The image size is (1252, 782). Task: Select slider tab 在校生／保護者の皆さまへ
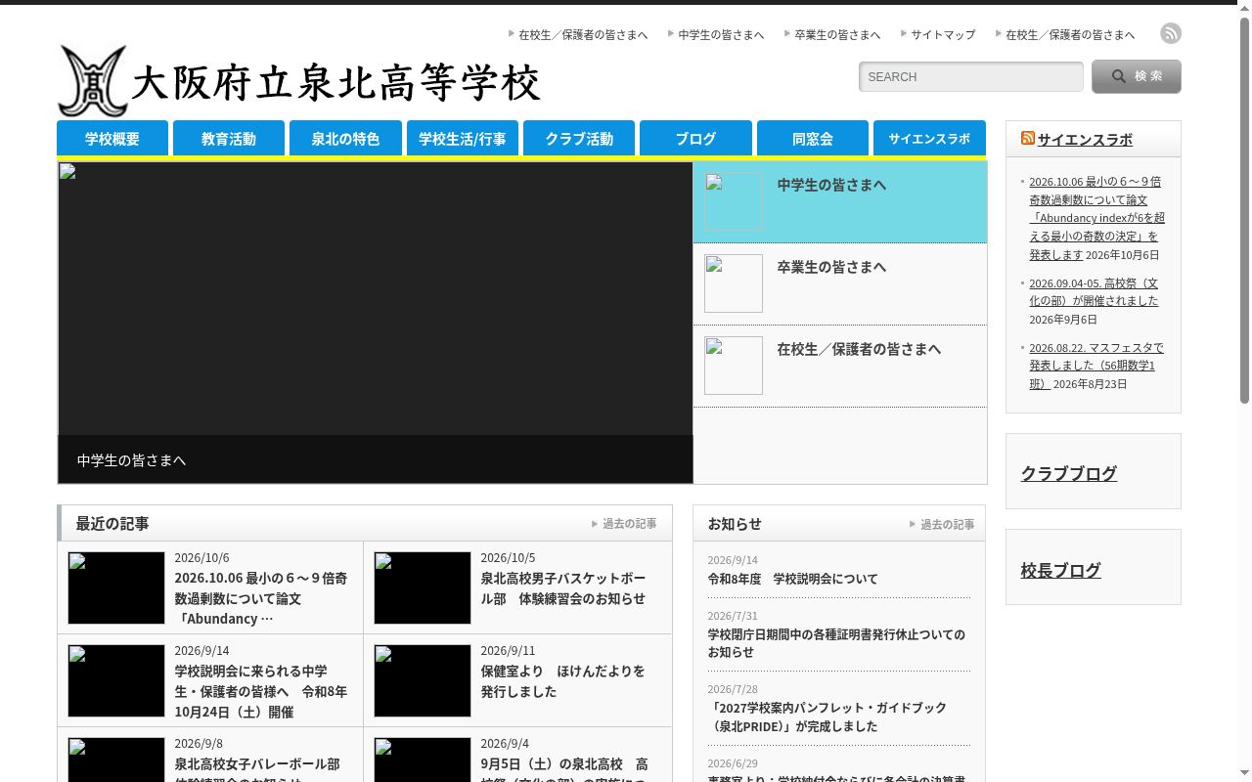[x=840, y=367]
